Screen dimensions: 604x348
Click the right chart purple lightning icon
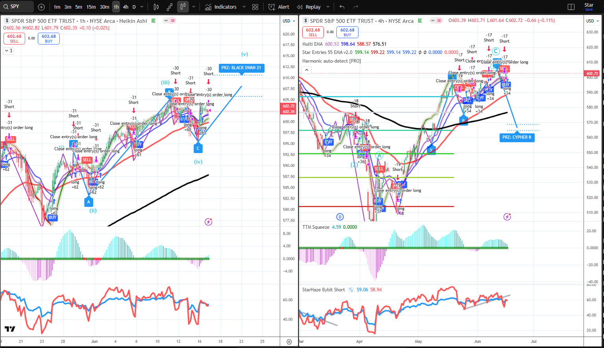pyautogui.click(x=507, y=217)
